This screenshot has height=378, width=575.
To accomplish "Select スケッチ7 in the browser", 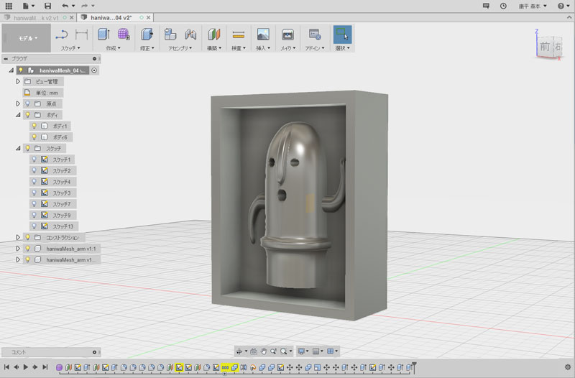I will click(62, 204).
